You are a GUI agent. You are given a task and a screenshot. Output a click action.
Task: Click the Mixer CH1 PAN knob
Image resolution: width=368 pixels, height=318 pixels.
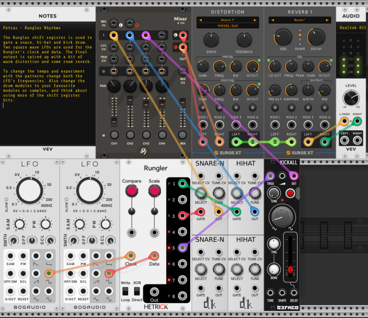[114, 86]
